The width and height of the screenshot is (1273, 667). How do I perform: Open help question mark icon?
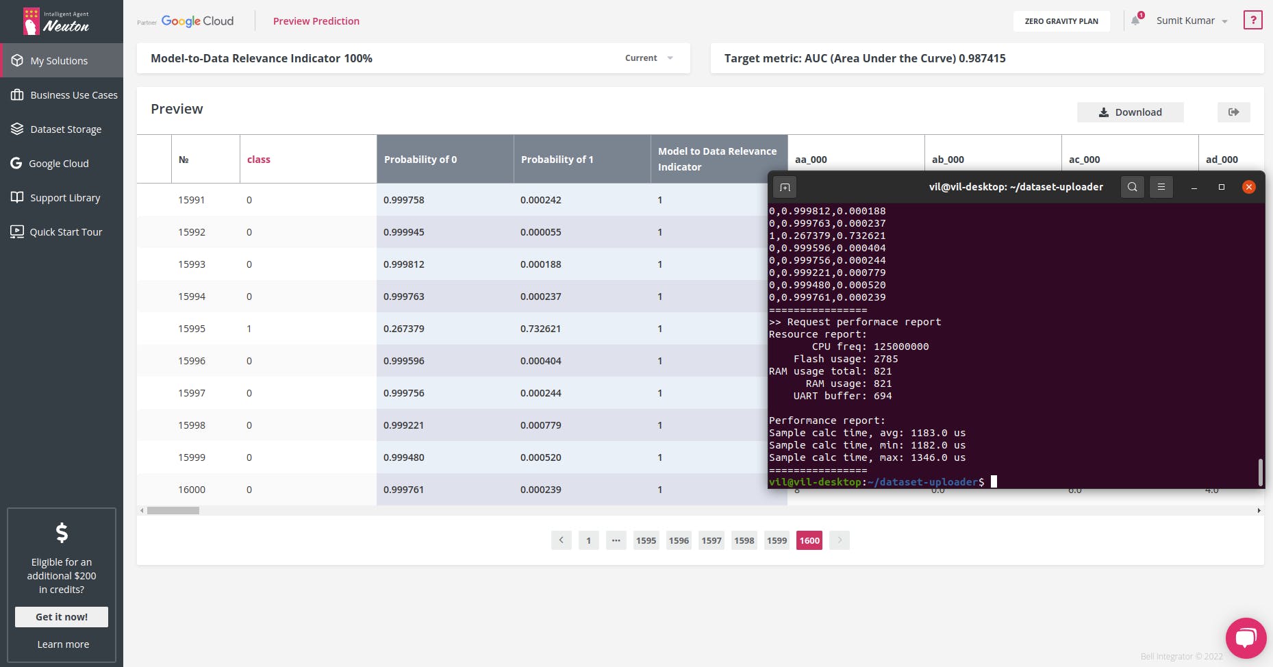[1253, 20]
